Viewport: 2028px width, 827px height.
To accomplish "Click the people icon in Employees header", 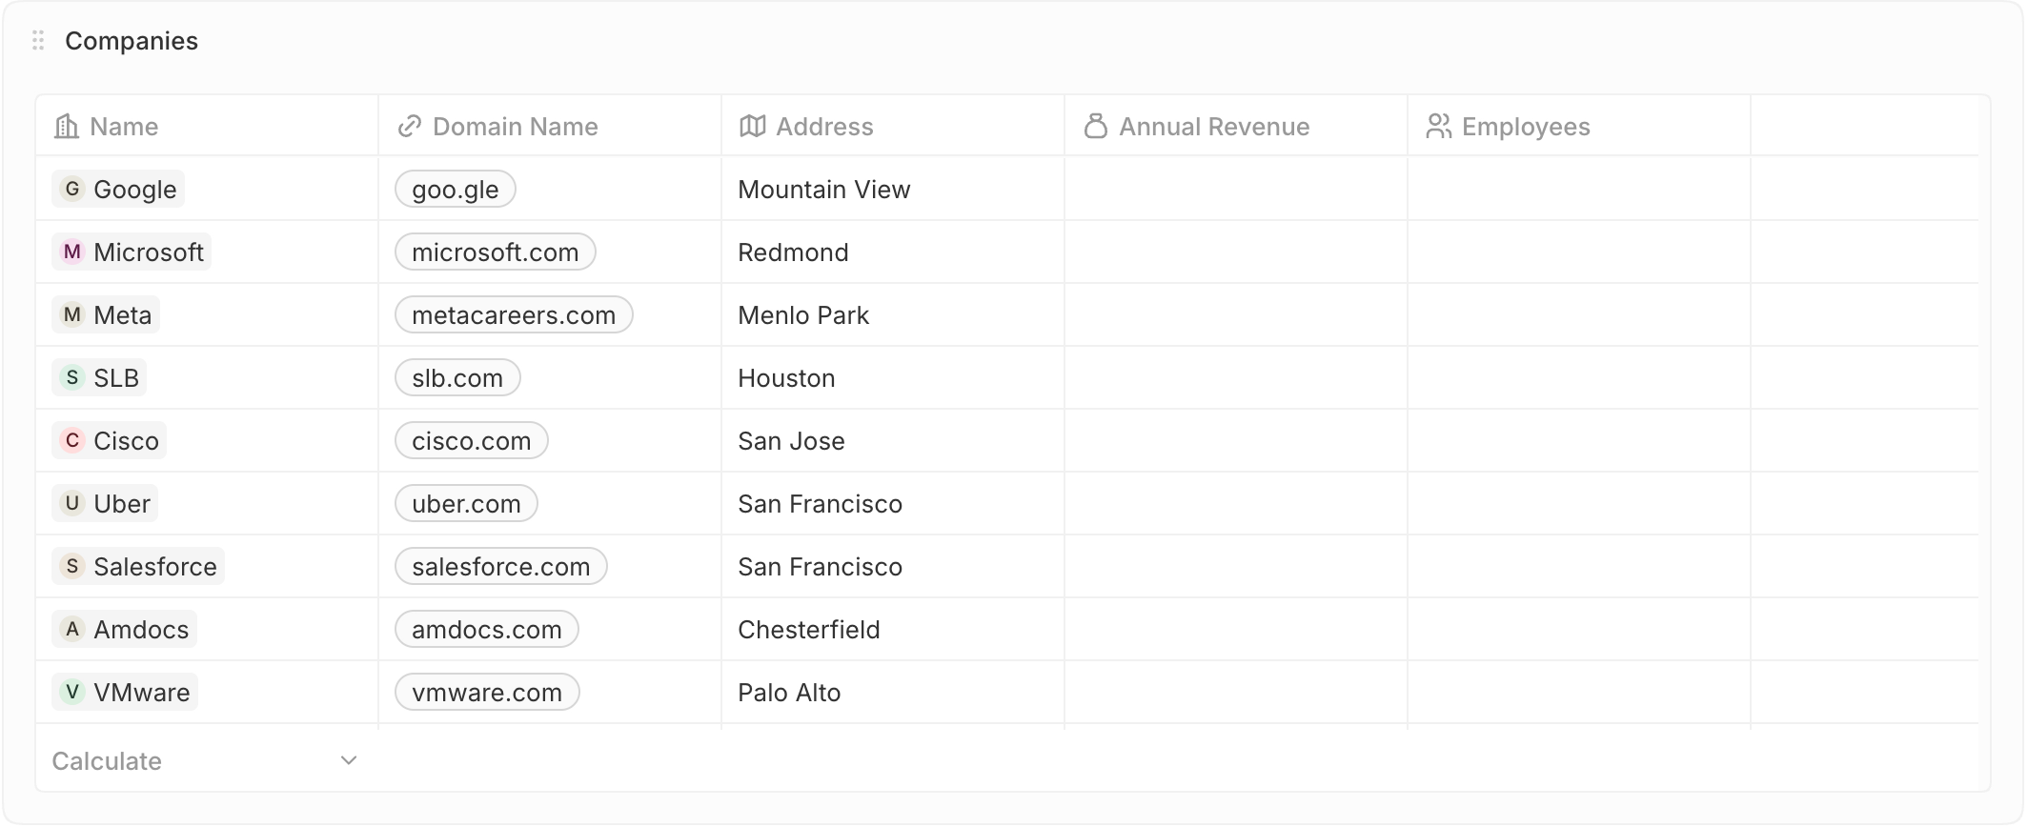I will 1439,127.
